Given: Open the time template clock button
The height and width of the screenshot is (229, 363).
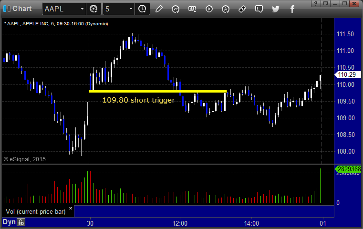Looking at the screenshot, I should coord(142,9).
